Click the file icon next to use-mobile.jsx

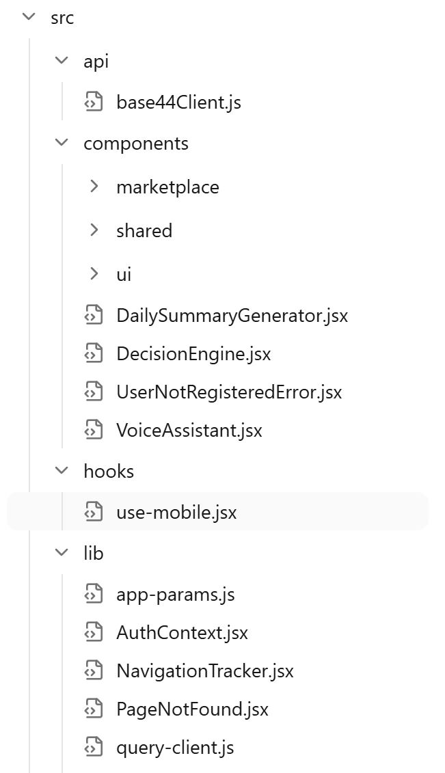pyautogui.click(x=94, y=511)
